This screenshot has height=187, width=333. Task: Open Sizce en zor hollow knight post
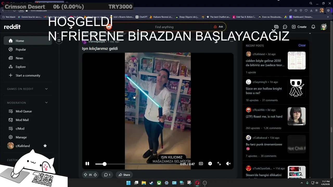pos(264,91)
